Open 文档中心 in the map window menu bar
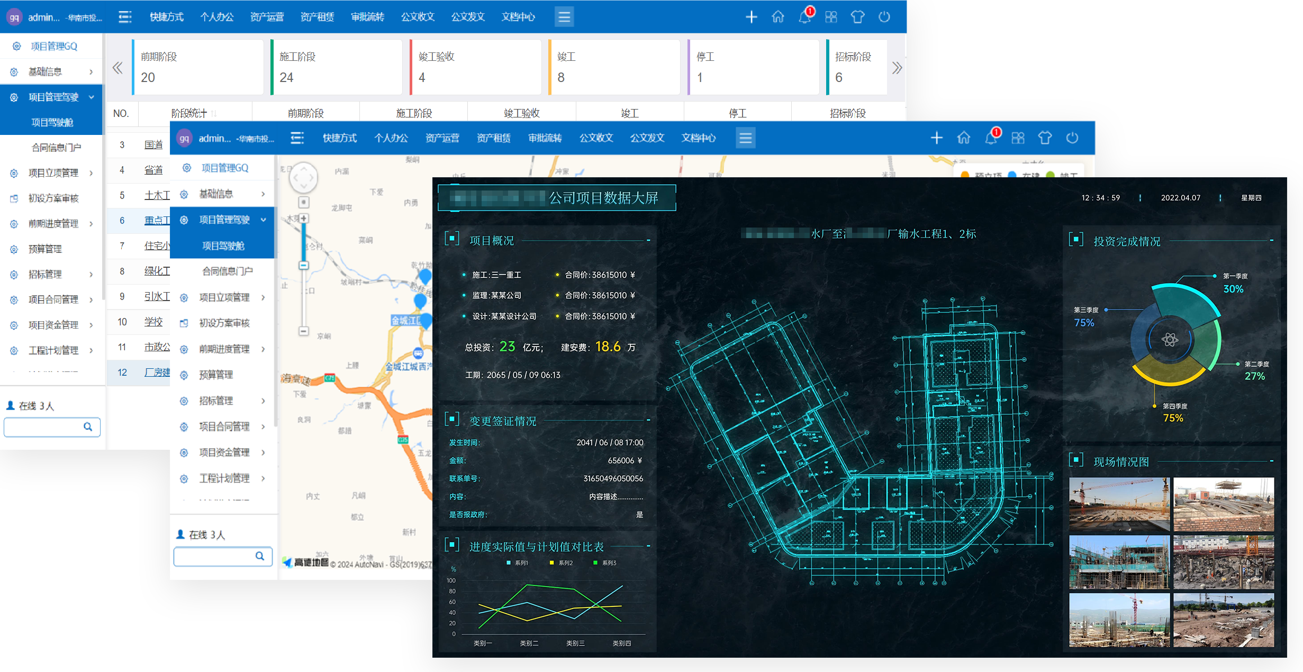 click(x=698, y=138)
